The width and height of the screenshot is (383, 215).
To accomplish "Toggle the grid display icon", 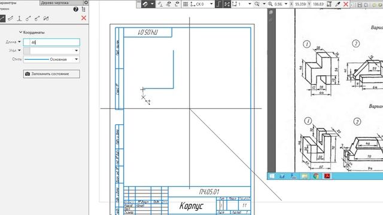I will (186, 4).
